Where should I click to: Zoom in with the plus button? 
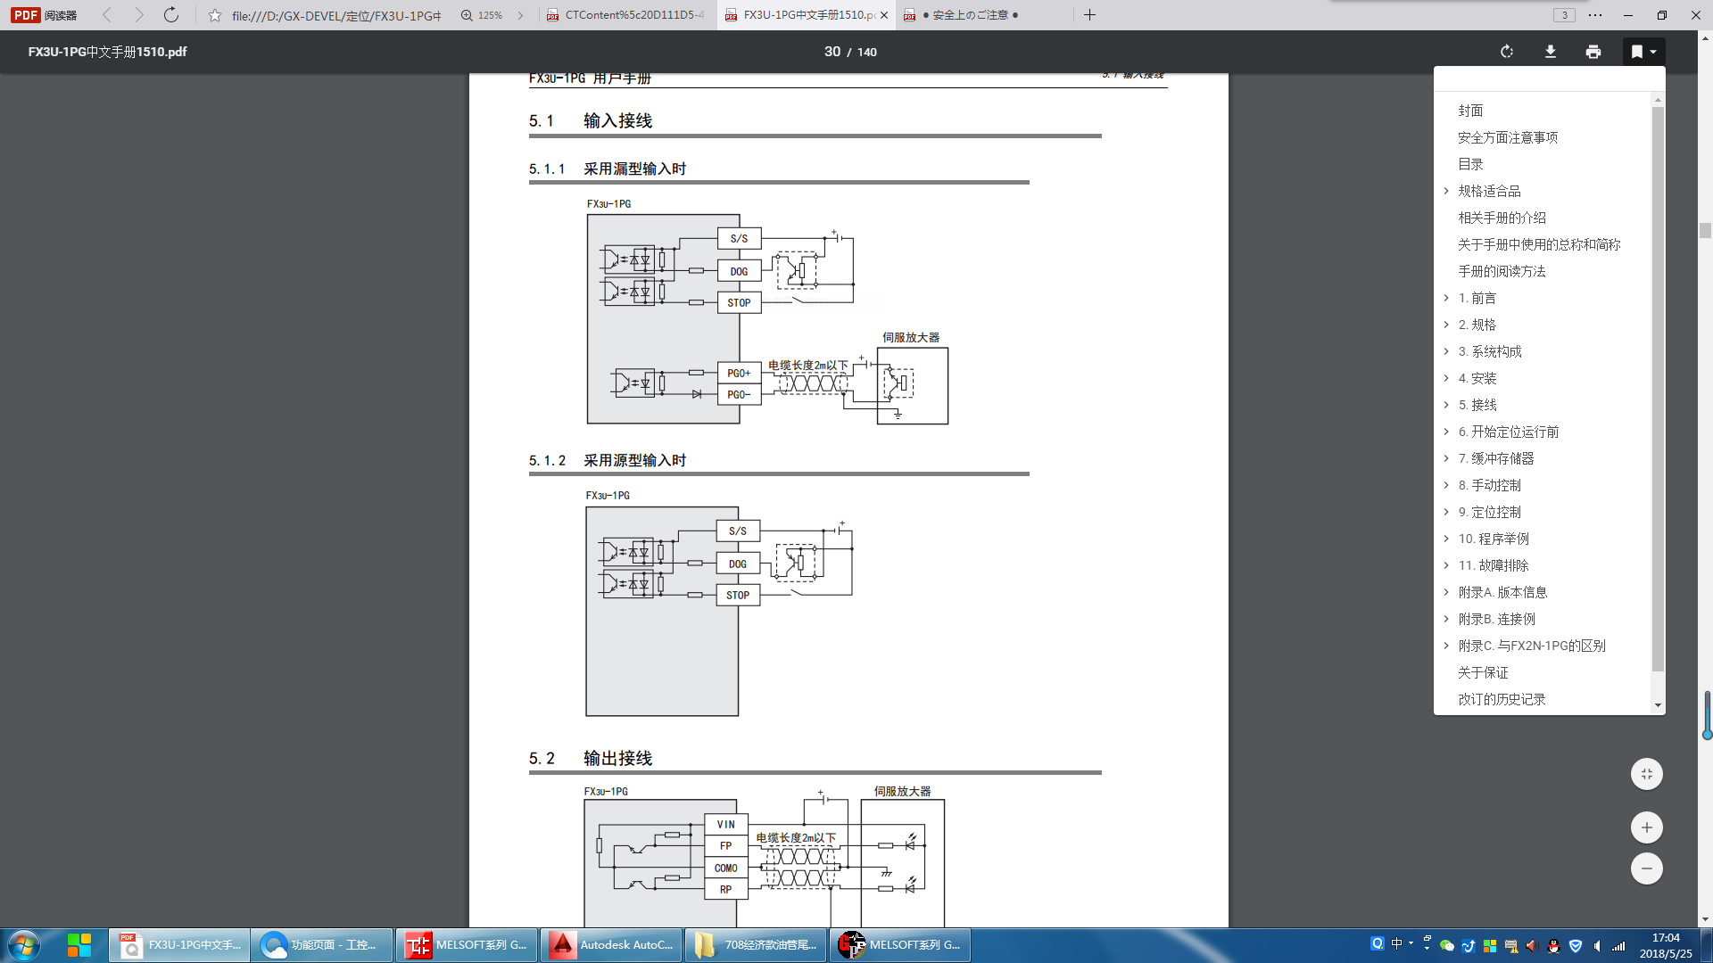click(x=1646, y=827)
